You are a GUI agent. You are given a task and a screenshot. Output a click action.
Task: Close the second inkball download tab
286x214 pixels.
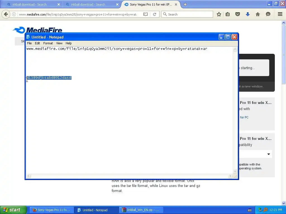(x=117, y=4)
